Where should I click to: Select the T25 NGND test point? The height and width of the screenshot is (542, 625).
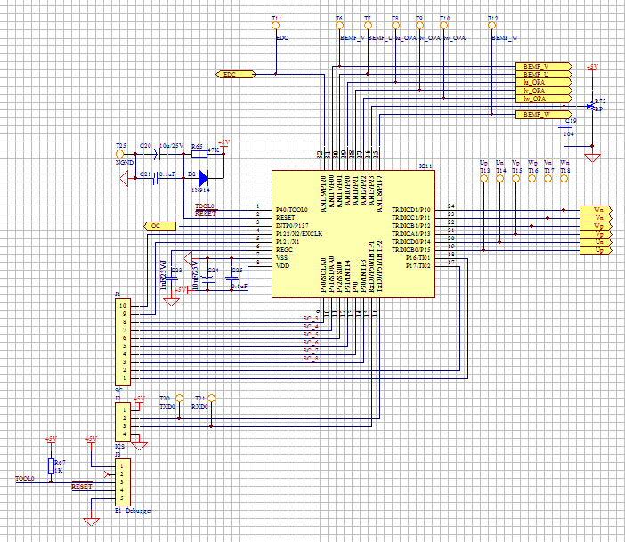(x=120, y=153)
